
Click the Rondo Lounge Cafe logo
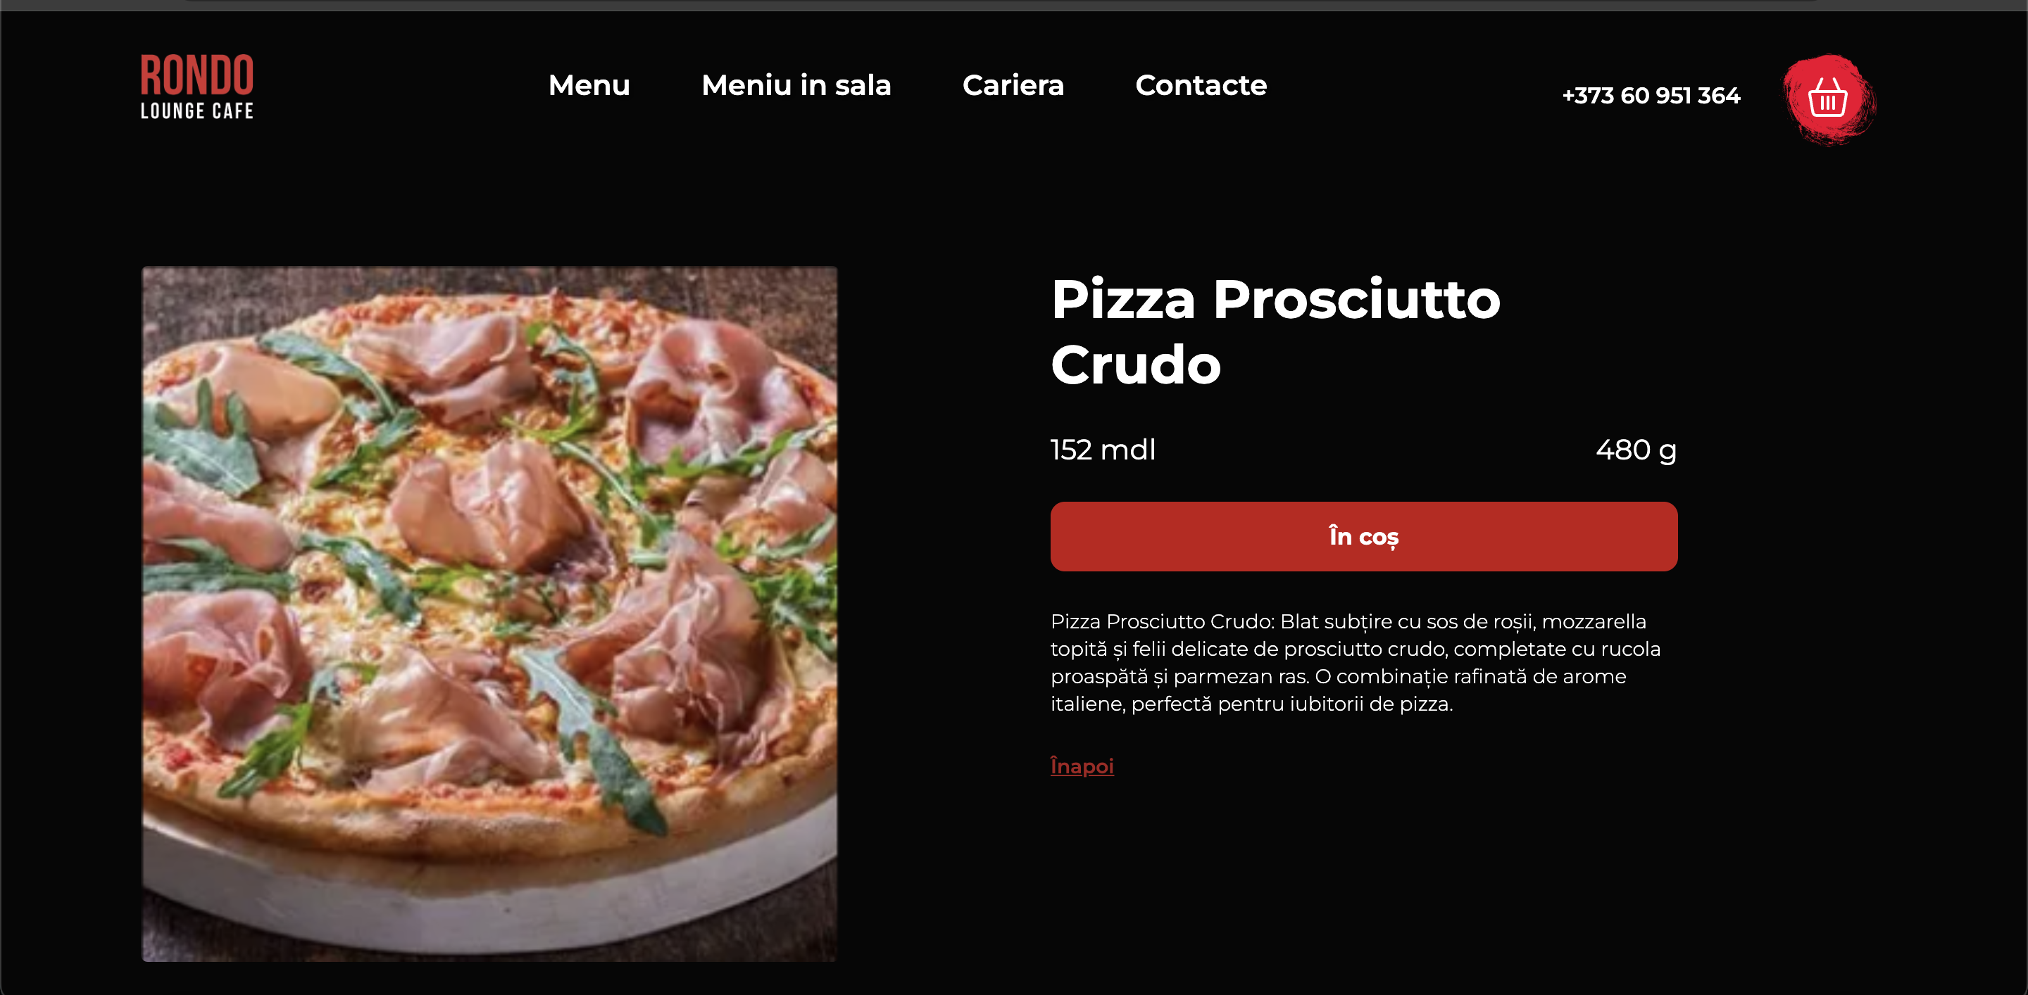(x=197, y=87)
